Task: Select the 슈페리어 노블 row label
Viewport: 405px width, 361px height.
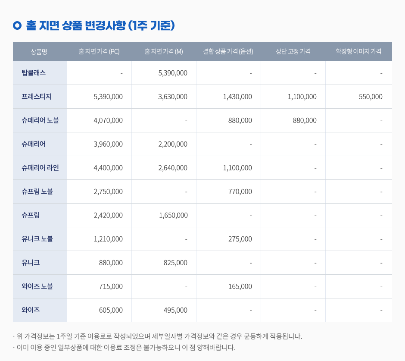Action: pos(40,120)
